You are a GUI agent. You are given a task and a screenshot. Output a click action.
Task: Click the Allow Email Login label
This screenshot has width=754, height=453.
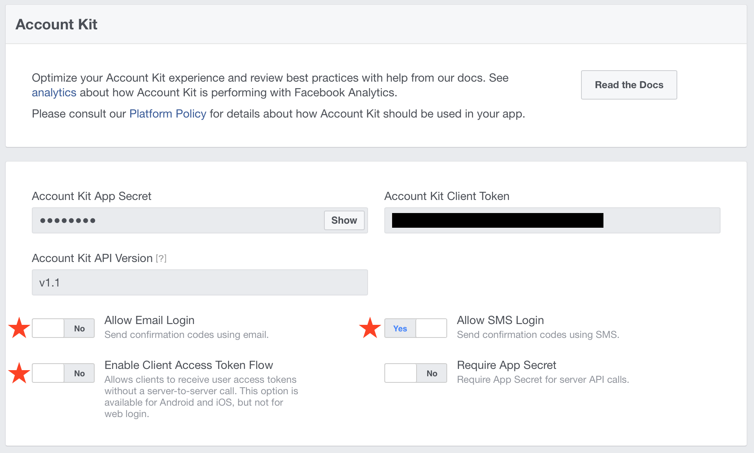149,320
